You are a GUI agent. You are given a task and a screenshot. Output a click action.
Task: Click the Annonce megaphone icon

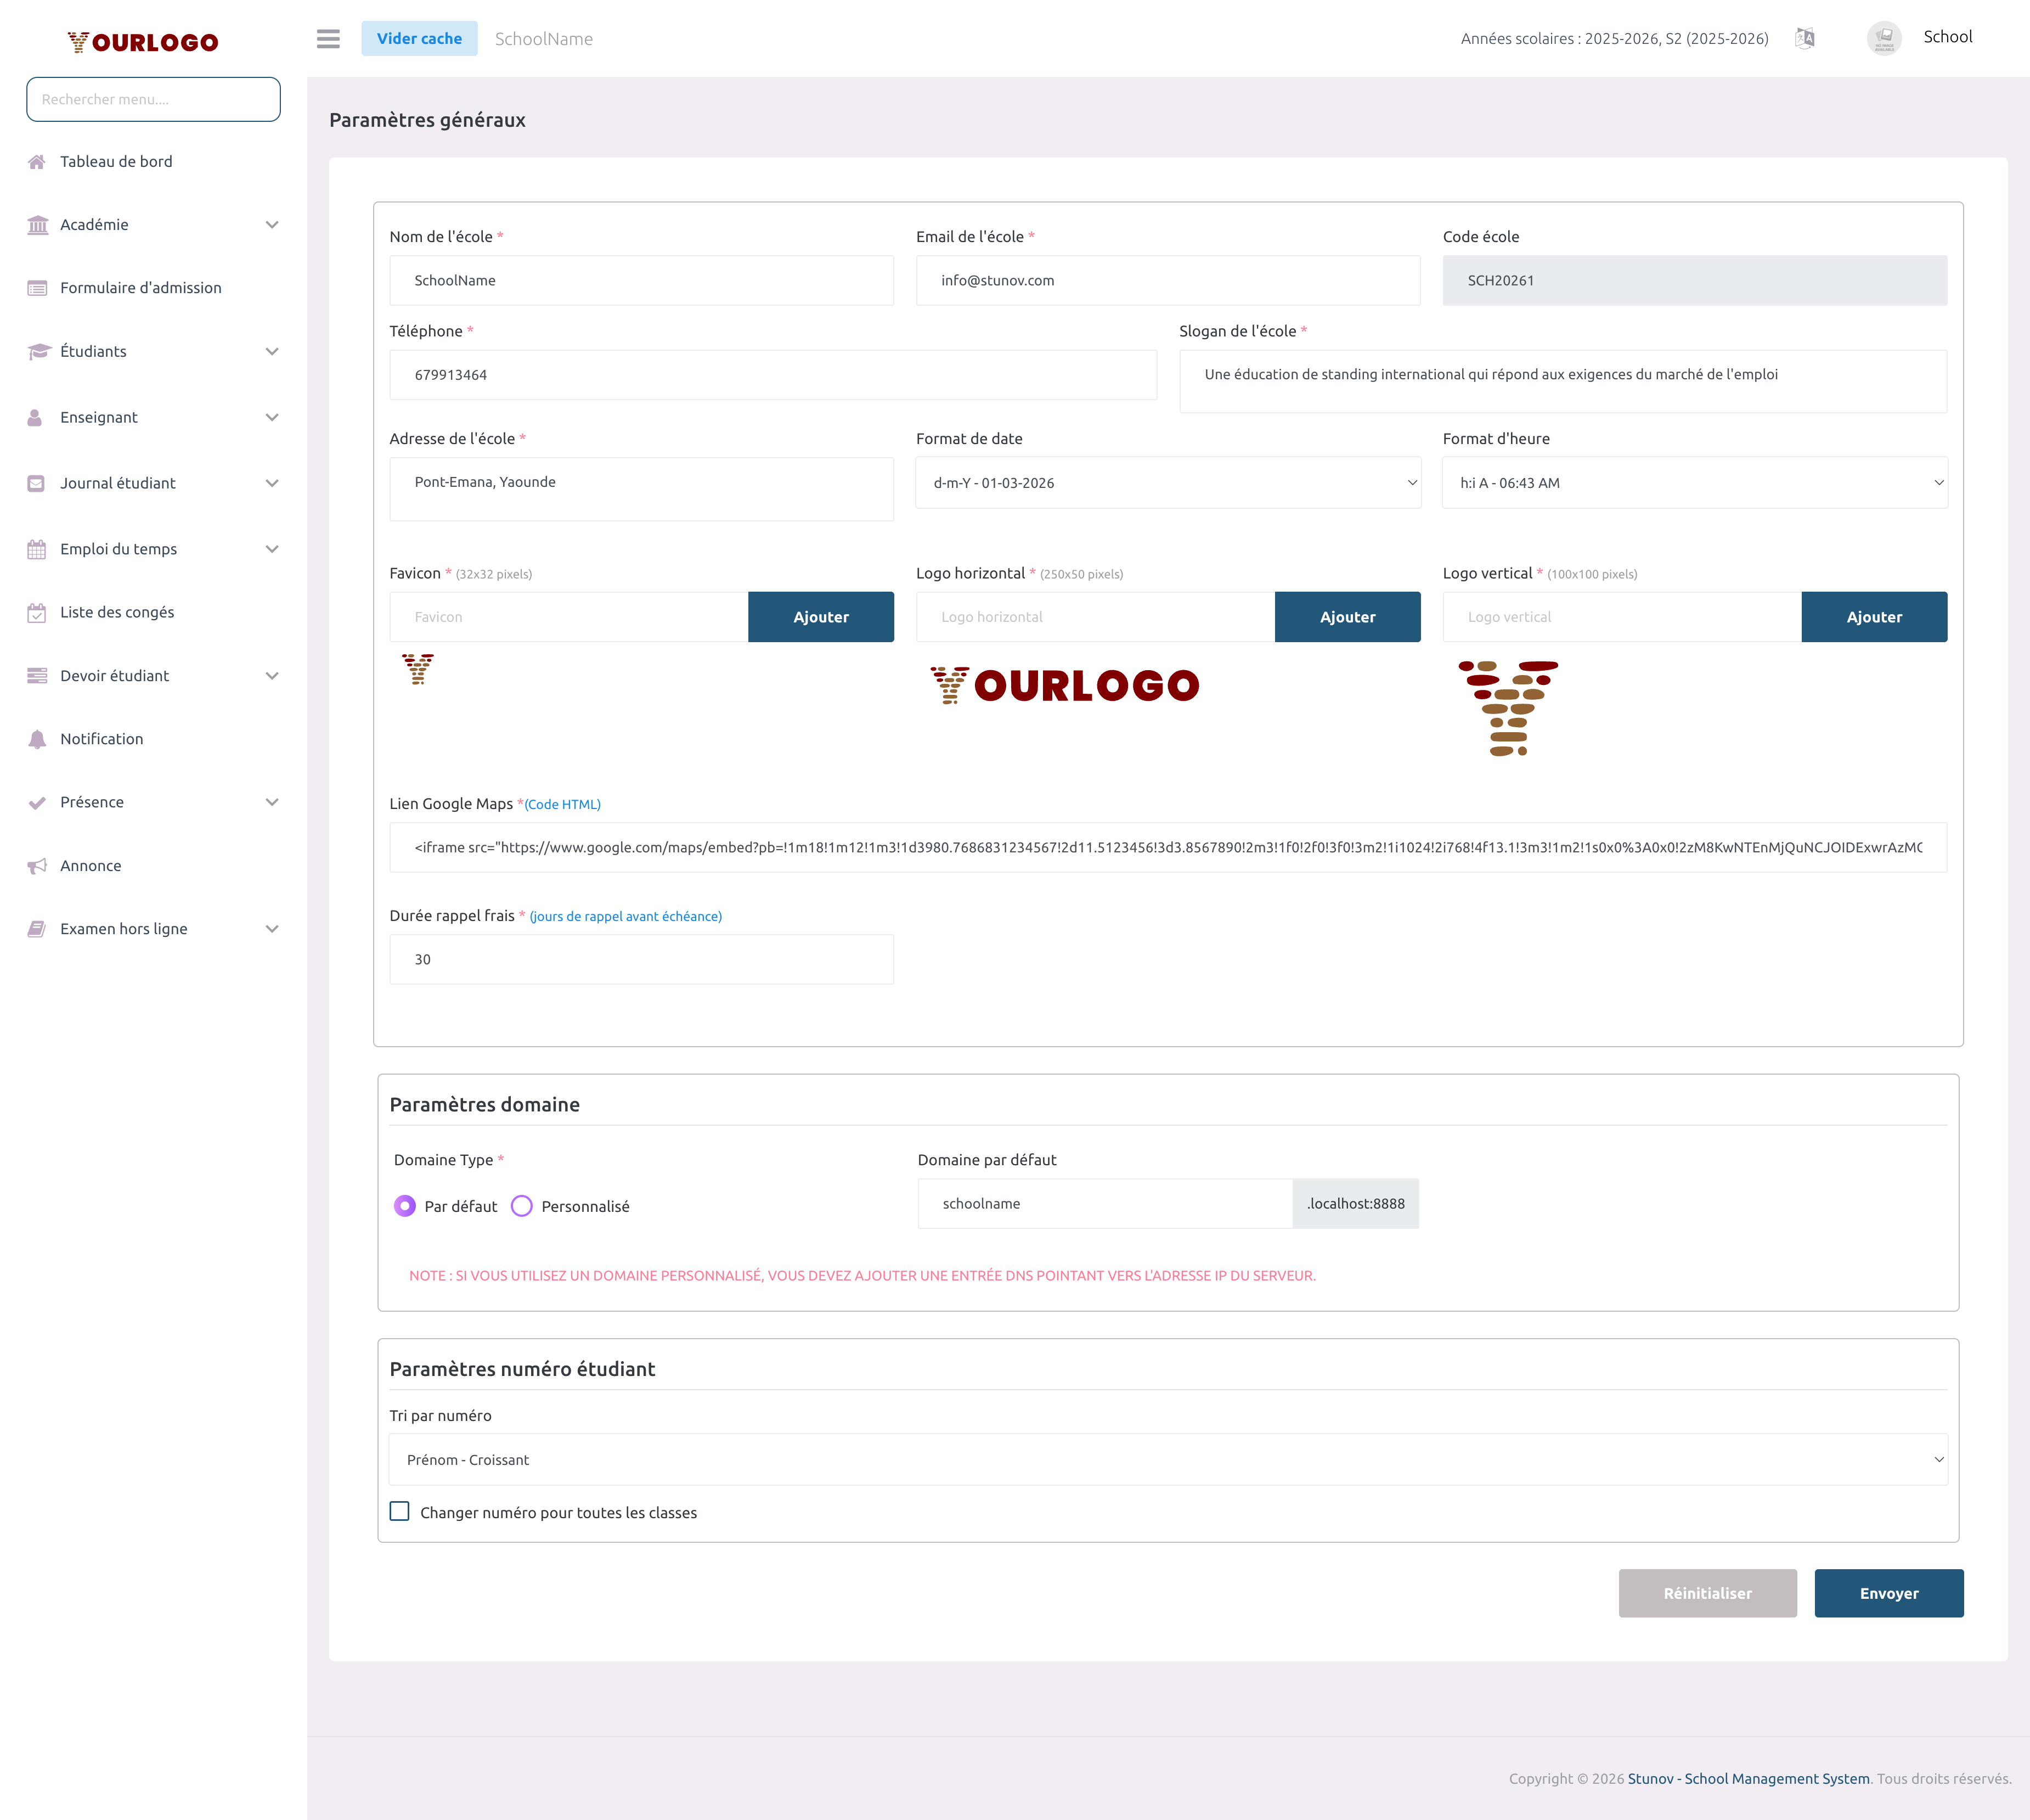(x=37, y=865)
